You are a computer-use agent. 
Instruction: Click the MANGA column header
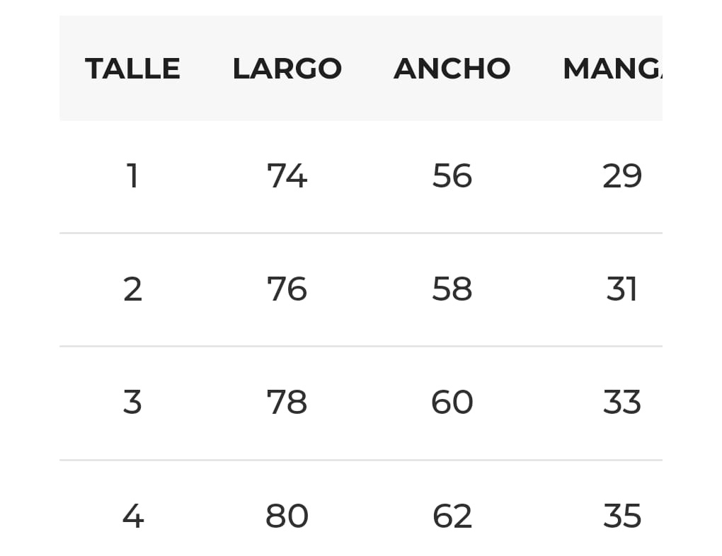pos(612,69)
